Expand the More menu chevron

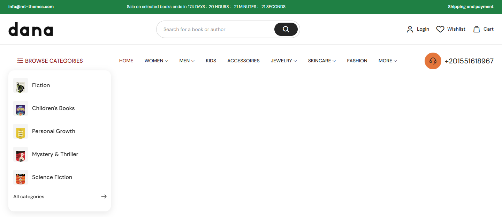tap(395, 61)
